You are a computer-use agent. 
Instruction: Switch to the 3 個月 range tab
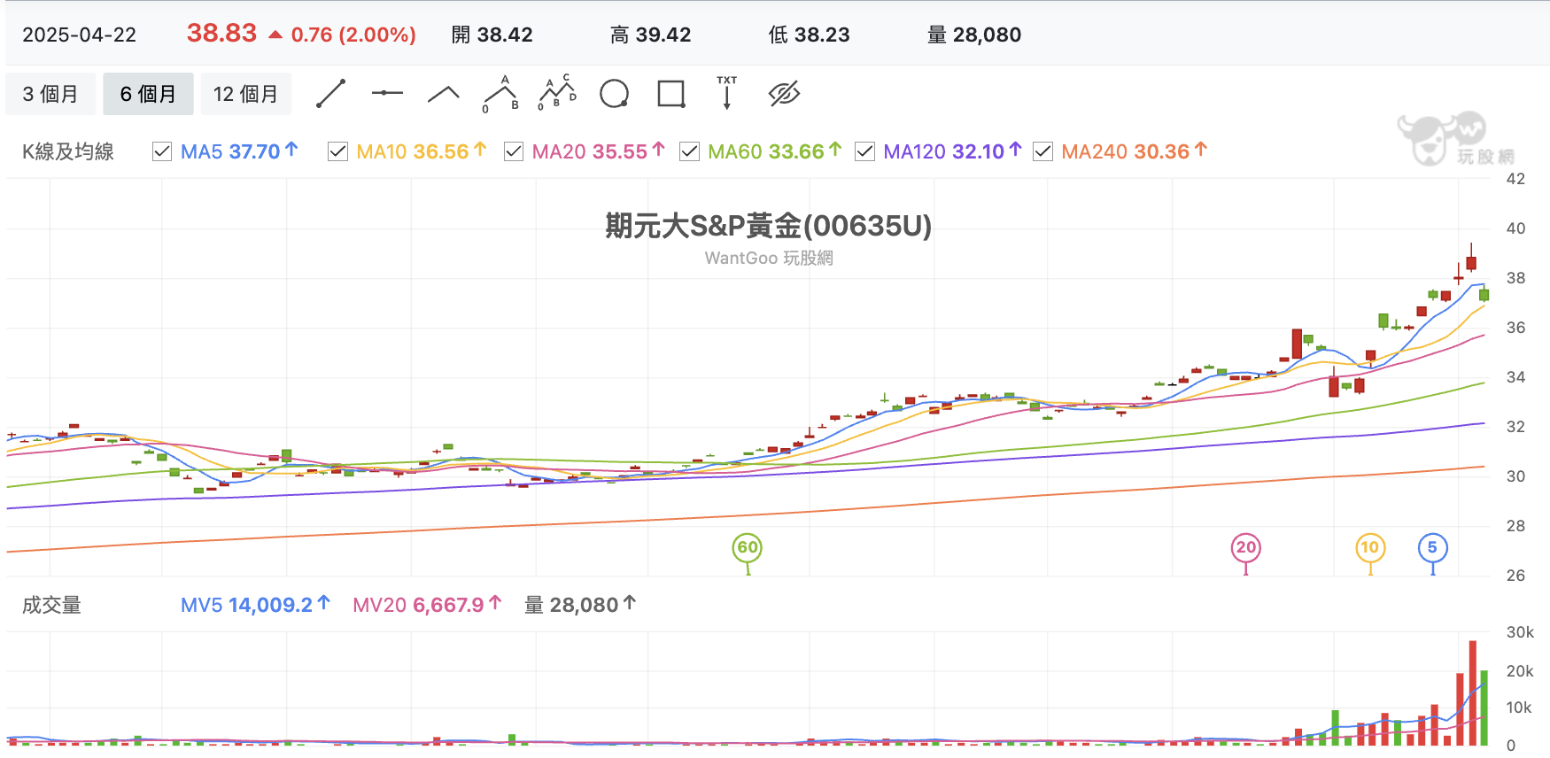[x=50, y=94]
